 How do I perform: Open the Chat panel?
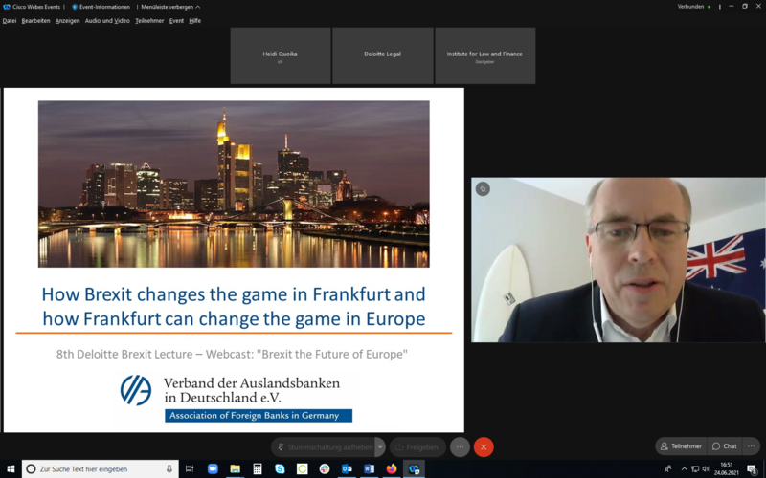(725, 446)
